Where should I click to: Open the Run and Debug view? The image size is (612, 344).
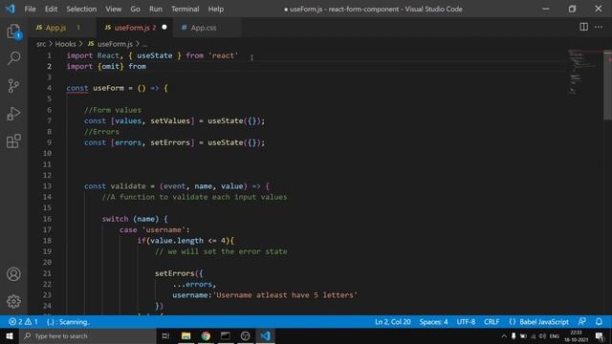pos(13,114)
